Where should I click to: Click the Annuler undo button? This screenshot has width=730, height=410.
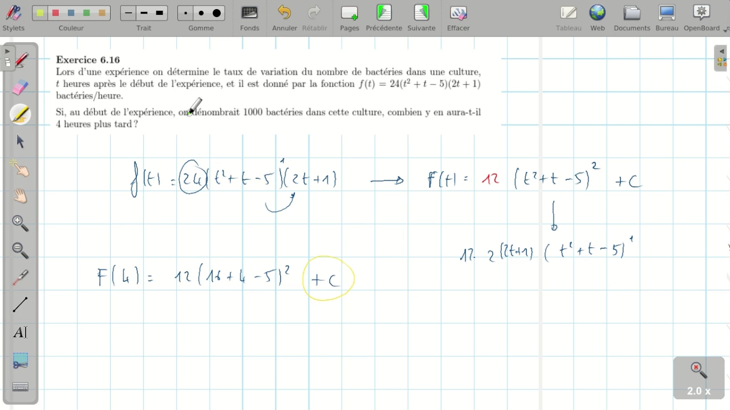click(285, 18)
